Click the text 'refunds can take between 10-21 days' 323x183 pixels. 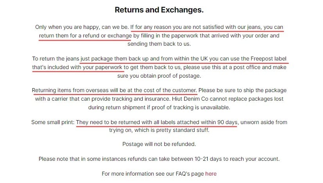click(x=172, y=159)
